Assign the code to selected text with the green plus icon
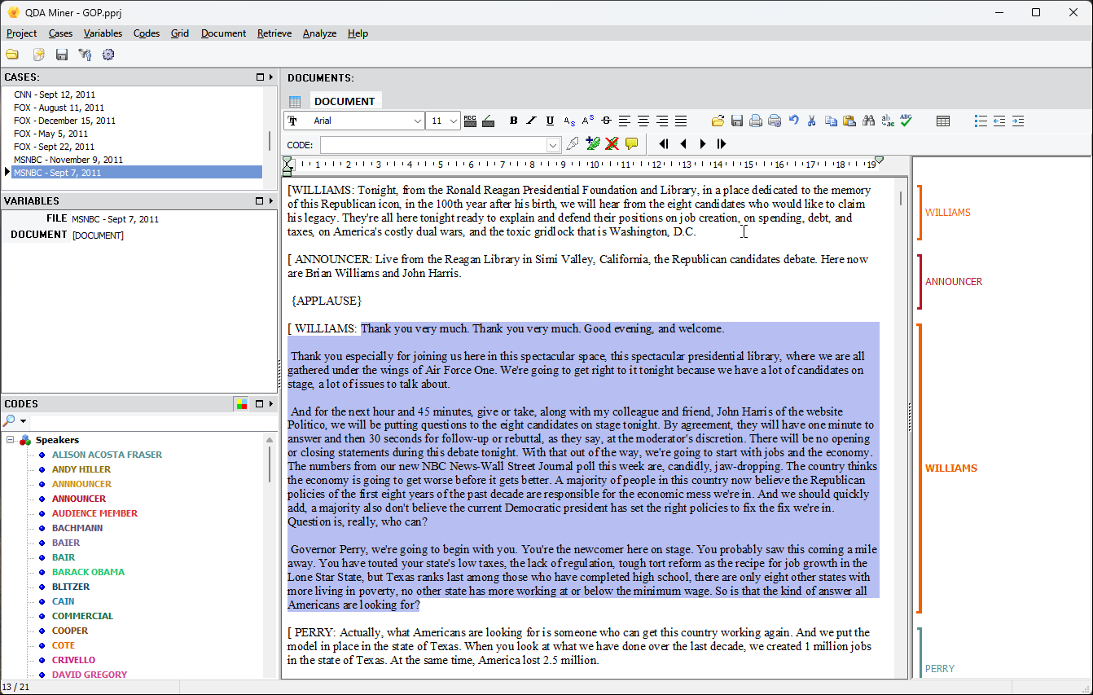 593,144
